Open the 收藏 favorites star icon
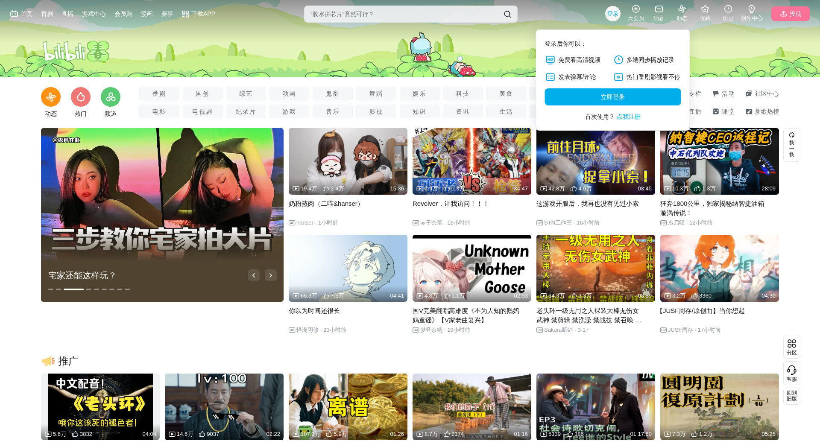This screenshot has height=444, width=820. click(x=705, y=9)
